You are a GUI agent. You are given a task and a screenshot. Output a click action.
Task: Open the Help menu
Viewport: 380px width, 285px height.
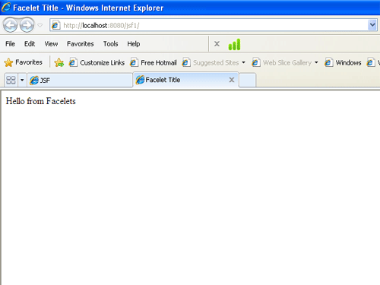pyautogui.click(x=134, y=44)
